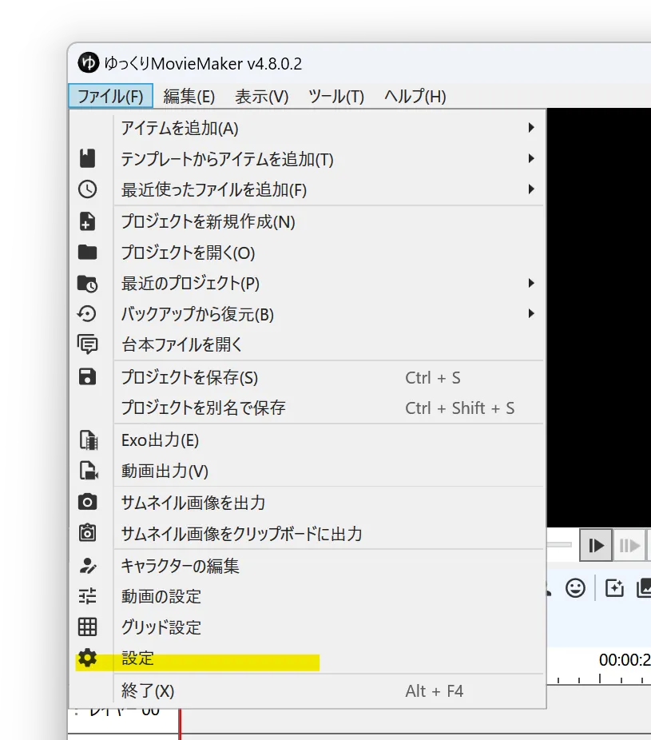Viewport: 651px width, 740px height.
Task: Open キャラクターの編集
Action: tap(308, 565)
